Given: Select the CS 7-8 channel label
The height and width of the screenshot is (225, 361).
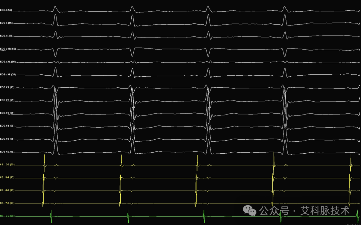Looking at the screenshot, I should coord(7,203).
